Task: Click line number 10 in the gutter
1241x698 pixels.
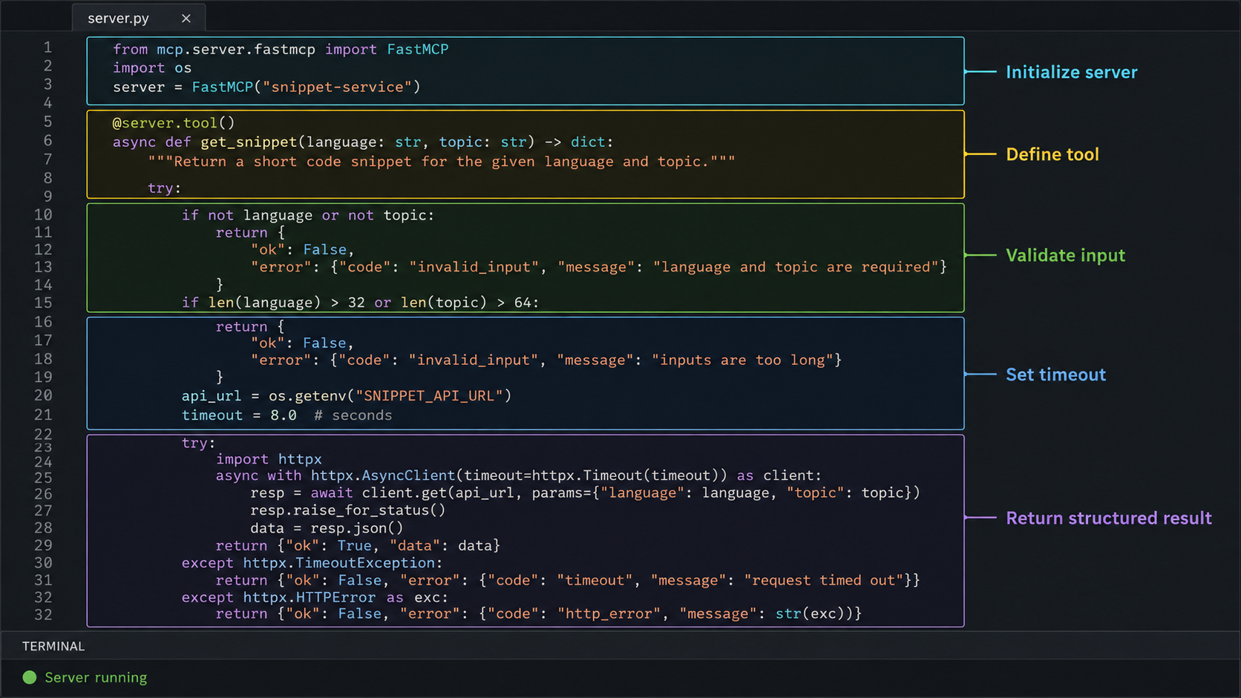Action: pyautogui.click(x=43, y=215)
